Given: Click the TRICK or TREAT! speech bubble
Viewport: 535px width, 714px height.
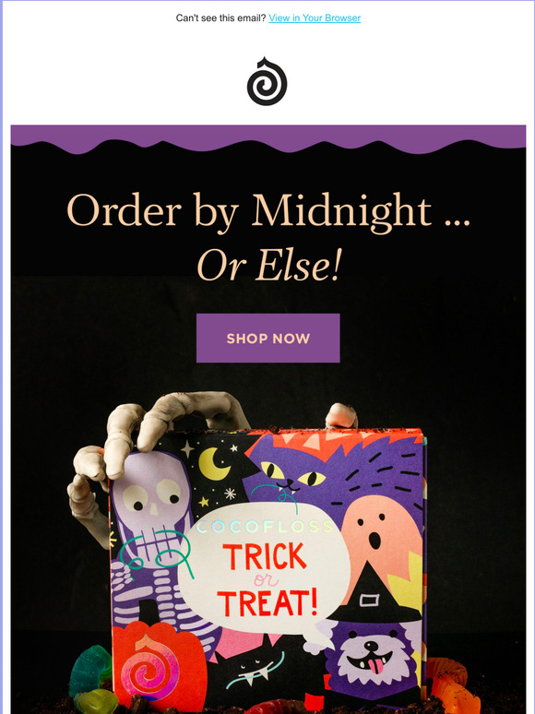Looking at the screenshot, I should click(x=264, y=569).
